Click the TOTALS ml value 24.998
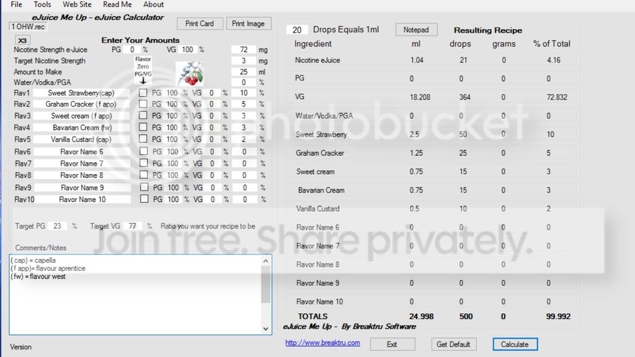This screenshot has width=635, height=357. [421, 317]
